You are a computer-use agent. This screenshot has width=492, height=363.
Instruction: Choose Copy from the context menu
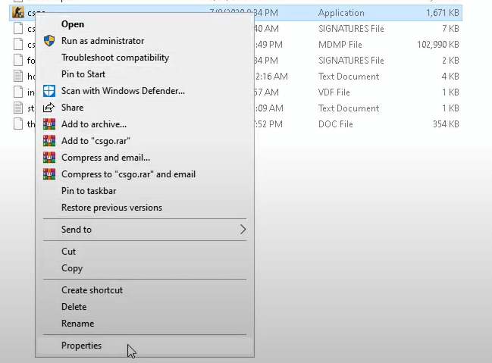[145, 268]
